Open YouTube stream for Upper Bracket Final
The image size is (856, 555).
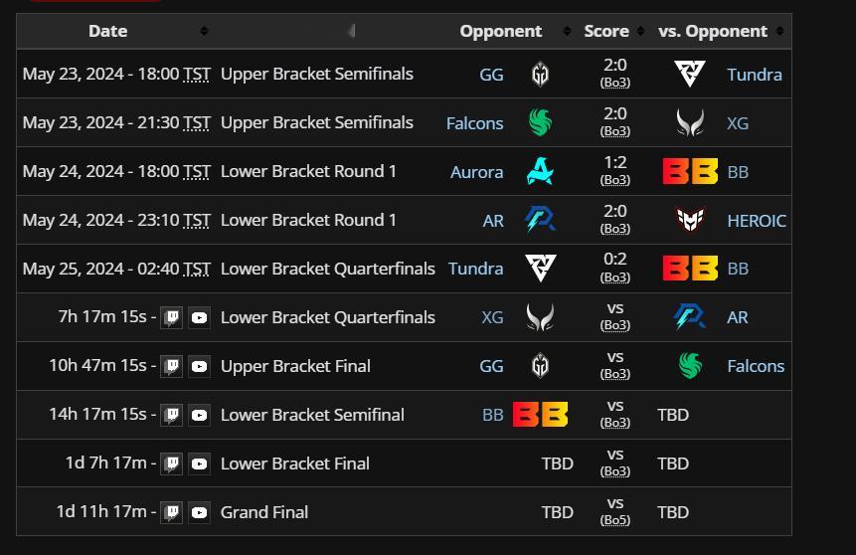tap(199, 367)
